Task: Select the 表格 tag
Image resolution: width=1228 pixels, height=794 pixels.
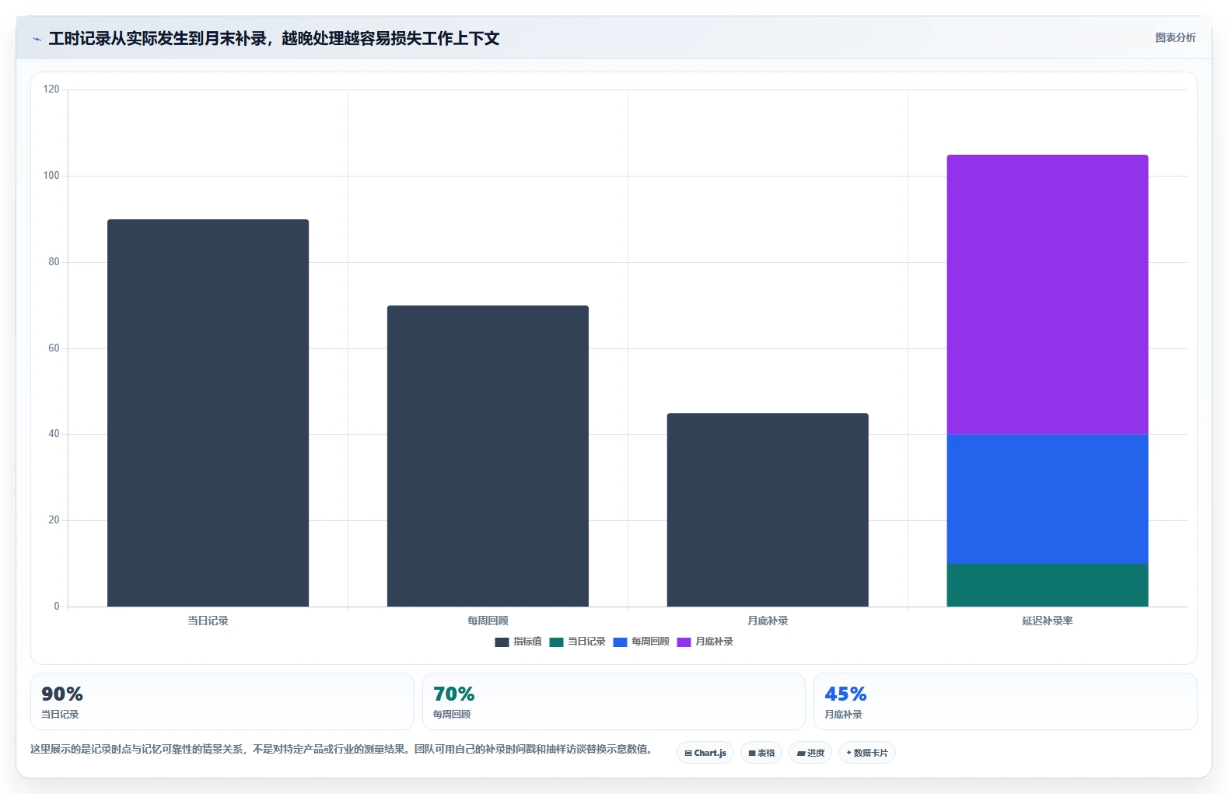Action: click(x=761, y=753)
